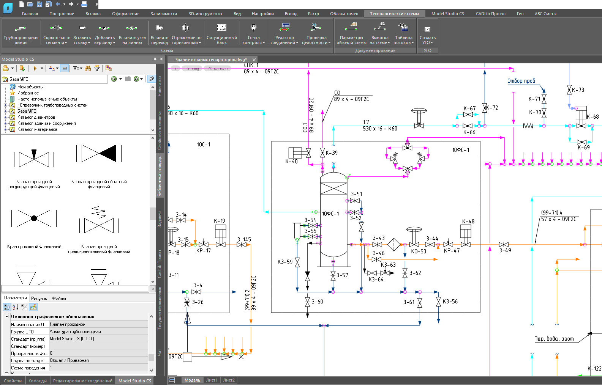Open the 3D-инструменты ribbon tab

(x=205, y=14)
